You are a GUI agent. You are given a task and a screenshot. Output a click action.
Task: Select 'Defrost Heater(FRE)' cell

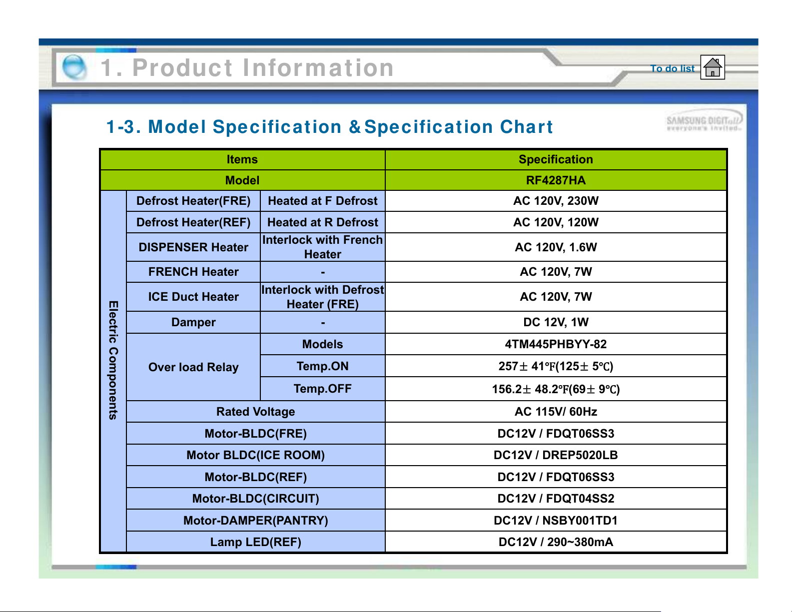tap(193, 201)
